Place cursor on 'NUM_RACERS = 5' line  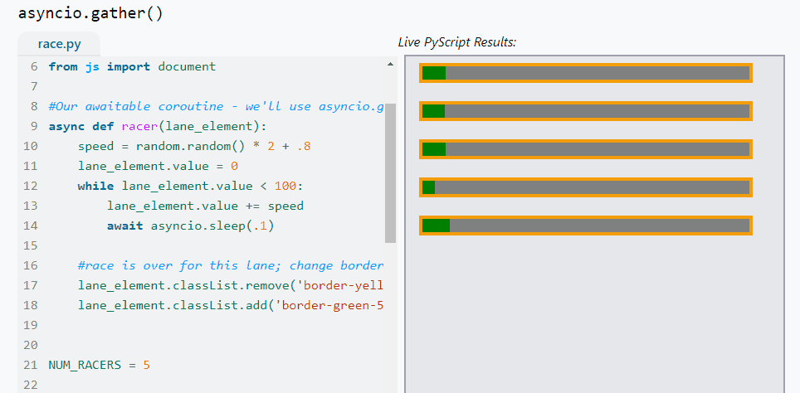point(100,365)
